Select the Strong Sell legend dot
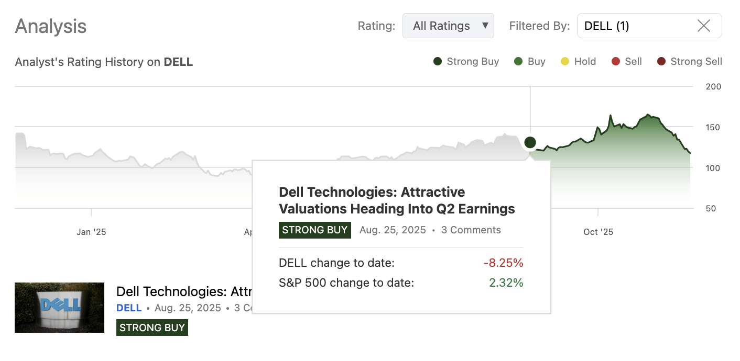740x361 pixels. click(x=661, y=61)
